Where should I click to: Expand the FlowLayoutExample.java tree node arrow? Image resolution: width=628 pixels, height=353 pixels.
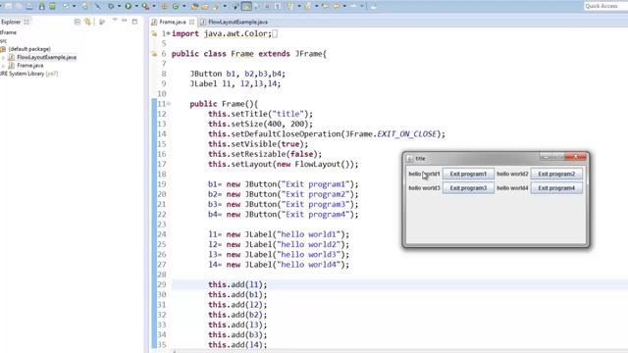pos(4,58)
